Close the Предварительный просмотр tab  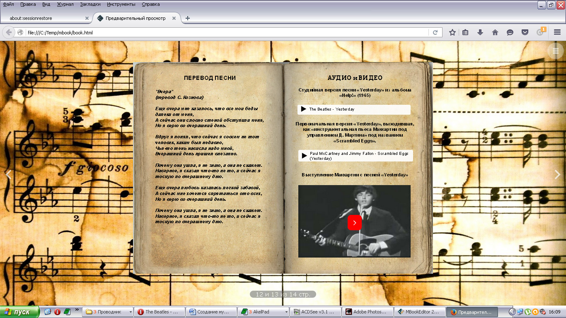pos(174,18)
